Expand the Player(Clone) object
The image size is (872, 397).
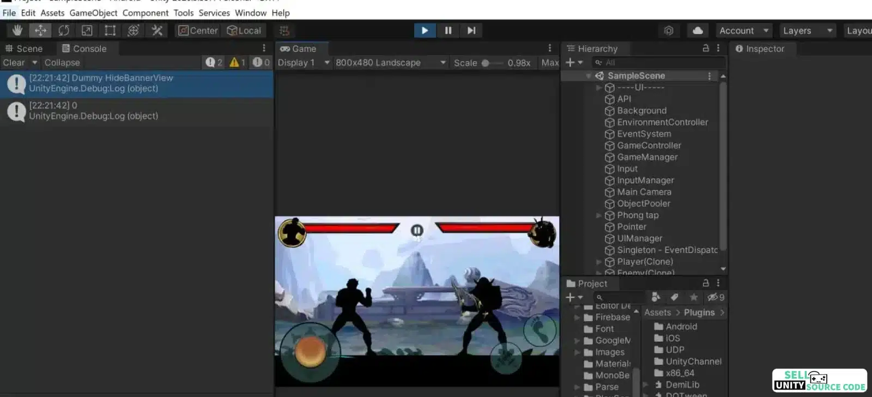(x=599, y=262)
